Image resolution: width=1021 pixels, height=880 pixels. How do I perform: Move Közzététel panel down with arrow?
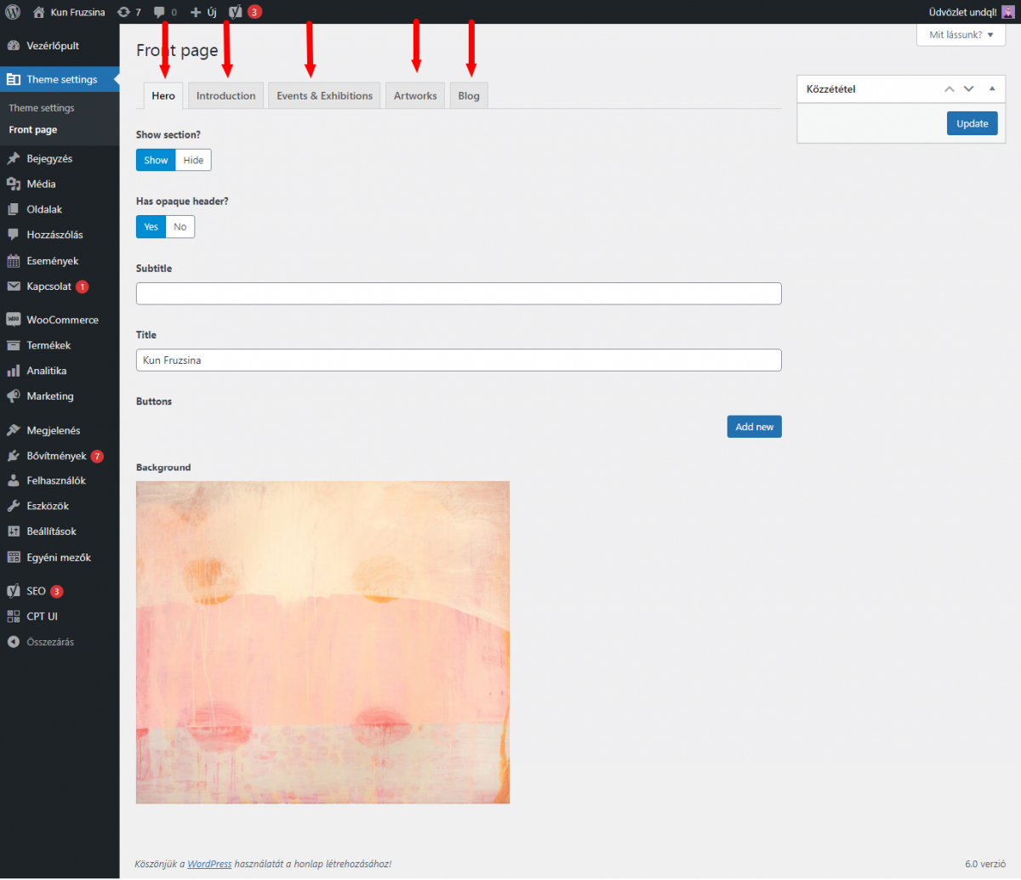click(968, 88)
